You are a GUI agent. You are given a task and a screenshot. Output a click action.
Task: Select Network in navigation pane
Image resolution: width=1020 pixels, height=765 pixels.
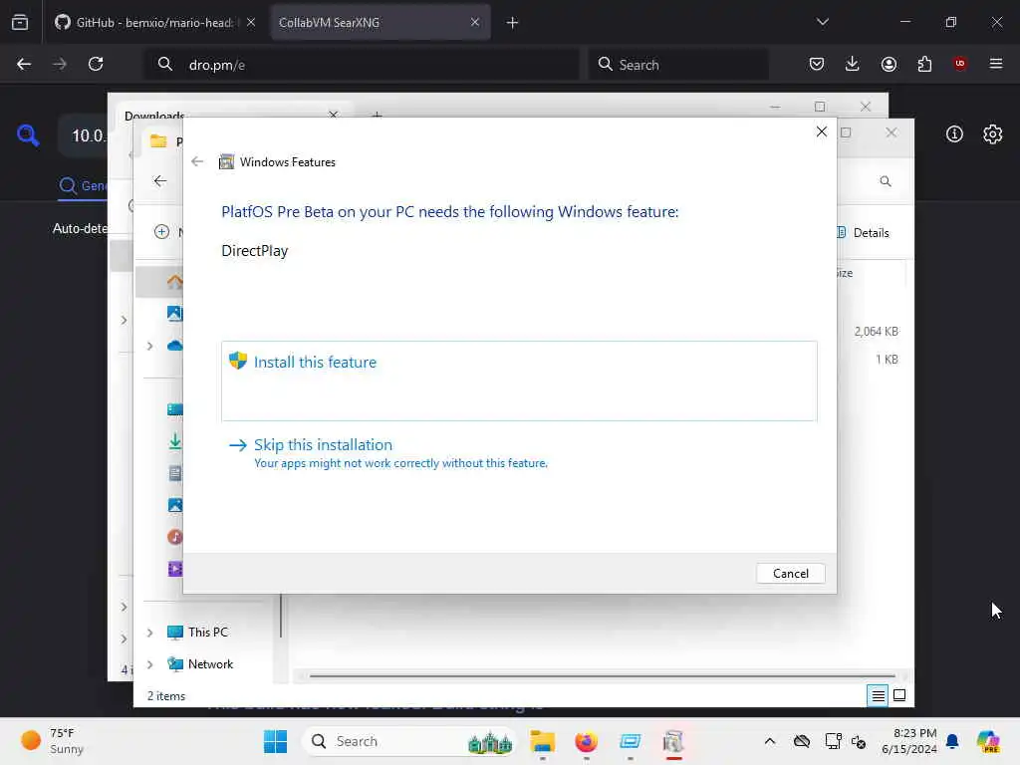[210, 664]
